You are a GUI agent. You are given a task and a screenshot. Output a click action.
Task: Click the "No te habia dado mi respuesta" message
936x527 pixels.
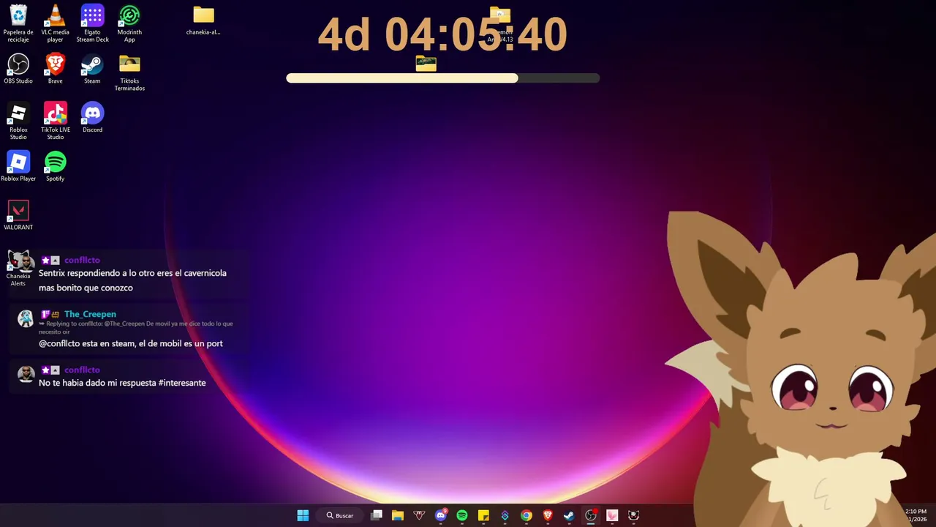click(122, 383)
